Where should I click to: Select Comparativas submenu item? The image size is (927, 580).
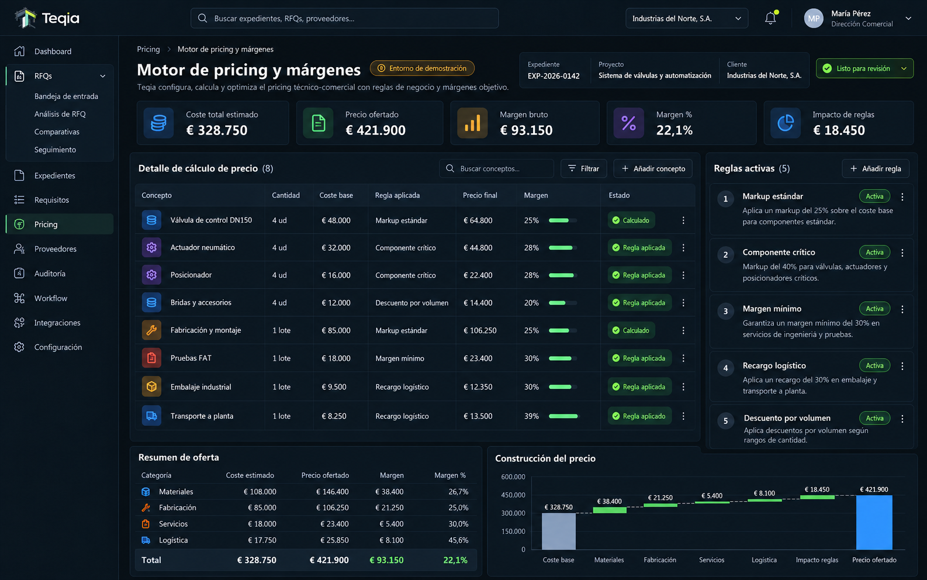pyautogui.click(x=57, y=132)
